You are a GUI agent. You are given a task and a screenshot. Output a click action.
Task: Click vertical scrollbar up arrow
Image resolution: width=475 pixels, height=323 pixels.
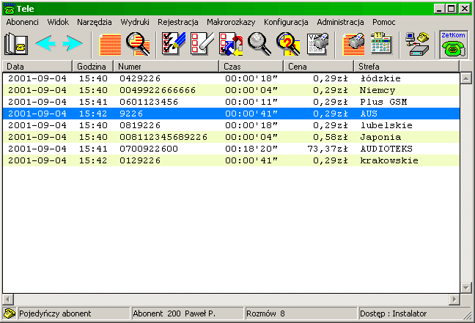click(x=466, y=78)
